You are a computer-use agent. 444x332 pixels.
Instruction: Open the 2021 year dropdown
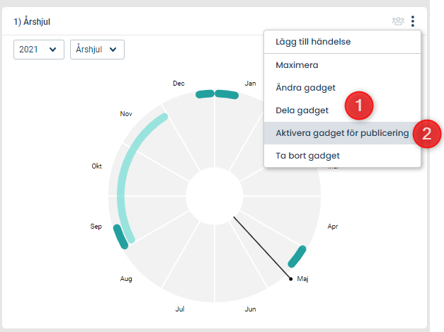pos(39,50)
